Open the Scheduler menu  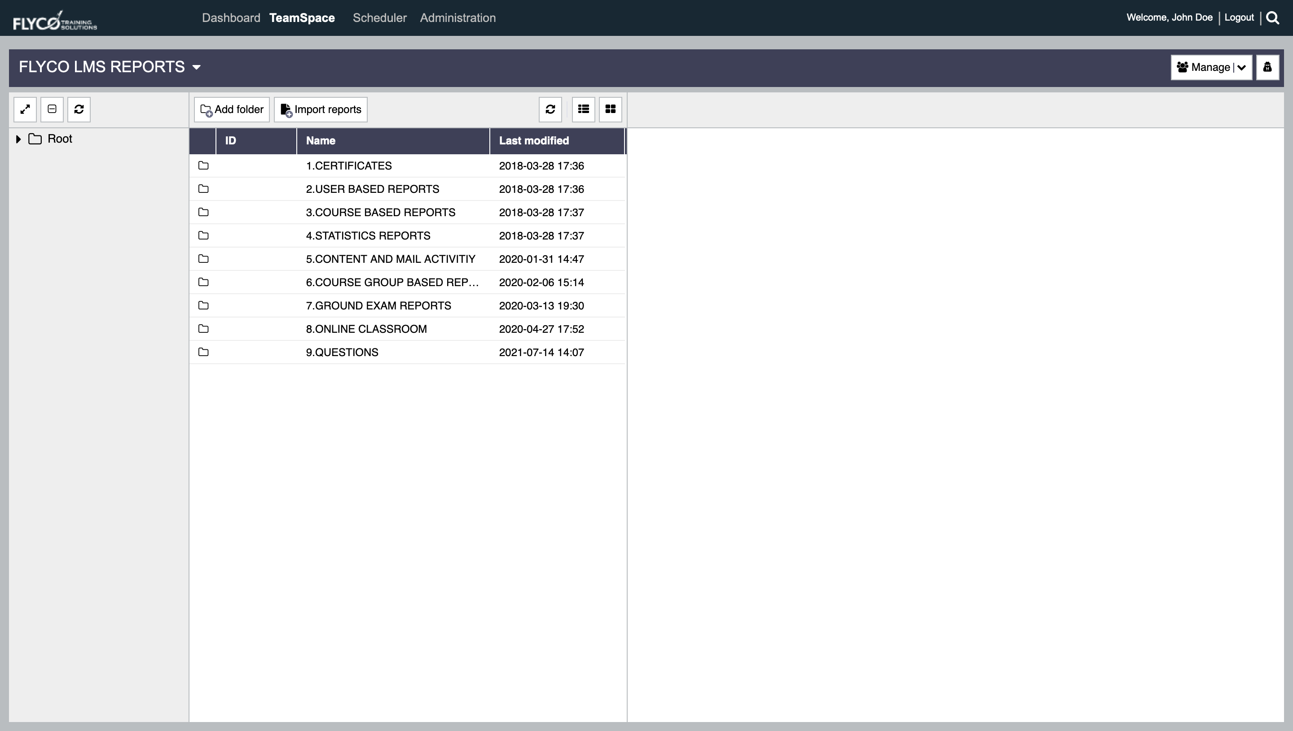(x=379, y=18)
